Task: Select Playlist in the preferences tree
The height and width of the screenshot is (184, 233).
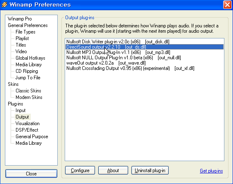Action: point(22,38)
